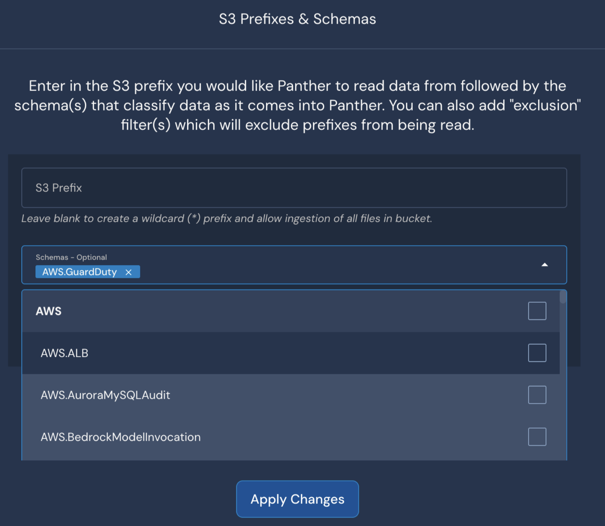This screenshot has width=605, height=526.
Task: Collapse the Schemas dropdown with caret arrow
Action: click(544, 265)
